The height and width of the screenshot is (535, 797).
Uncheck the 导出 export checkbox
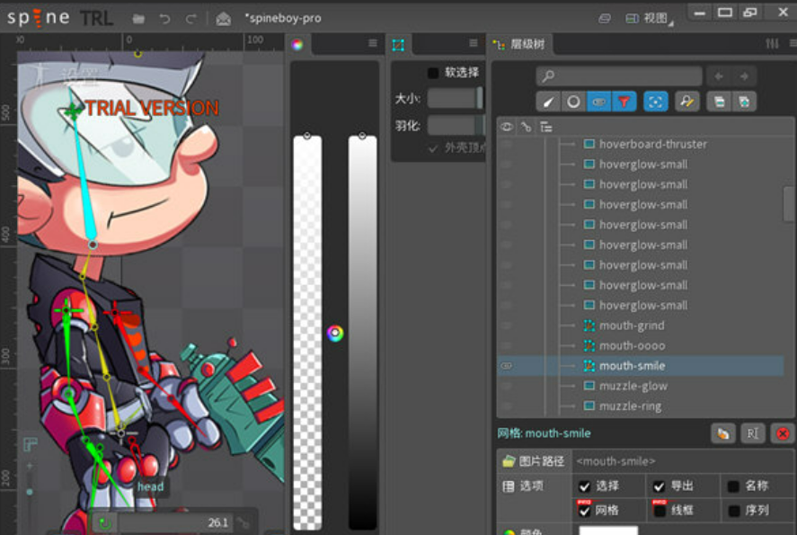[x=660, y=486]
